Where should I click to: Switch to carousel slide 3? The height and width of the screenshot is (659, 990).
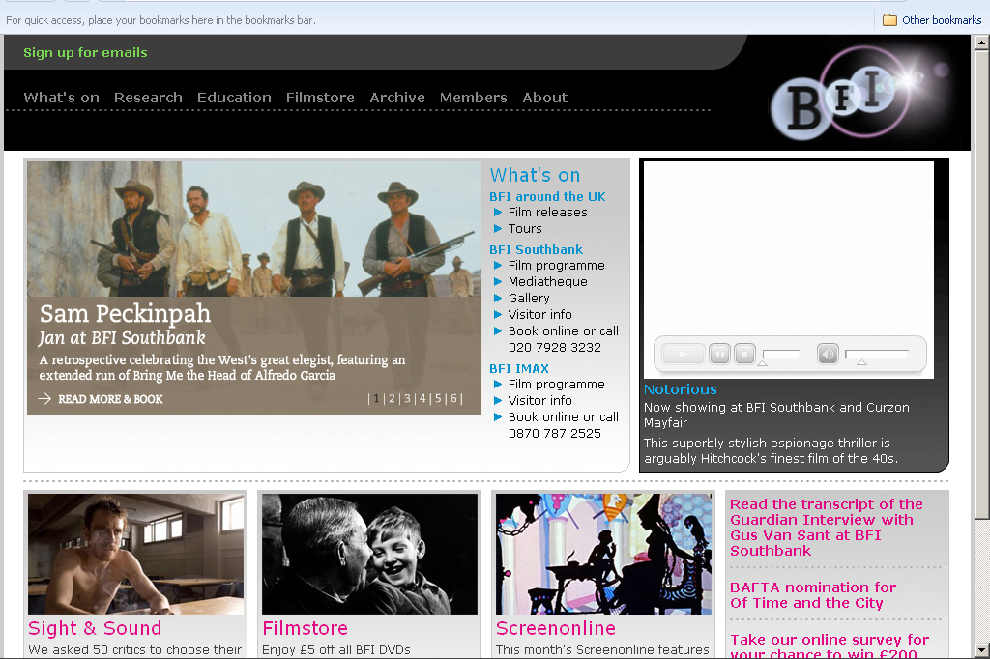coord(407,399)
